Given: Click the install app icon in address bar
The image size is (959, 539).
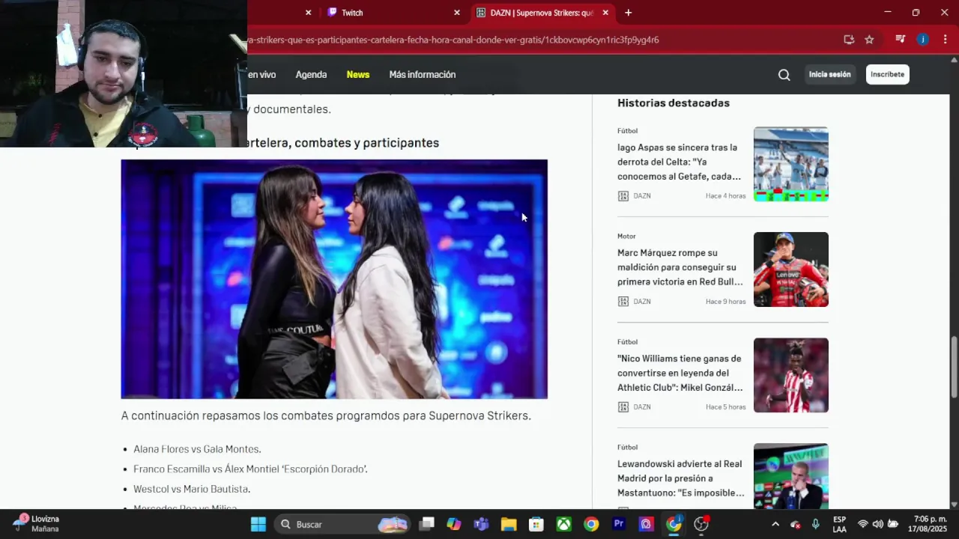Looking at the screenshot, I should pyautogui.click(x=849, y=40).
